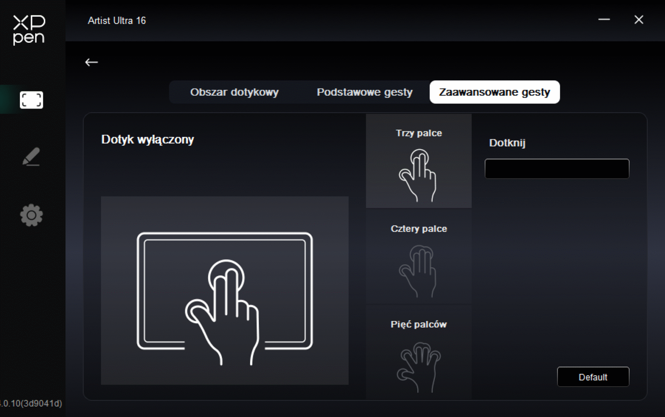Click the XPPen logo
This screenshot has width=665, height=417.
pos(29,30)
